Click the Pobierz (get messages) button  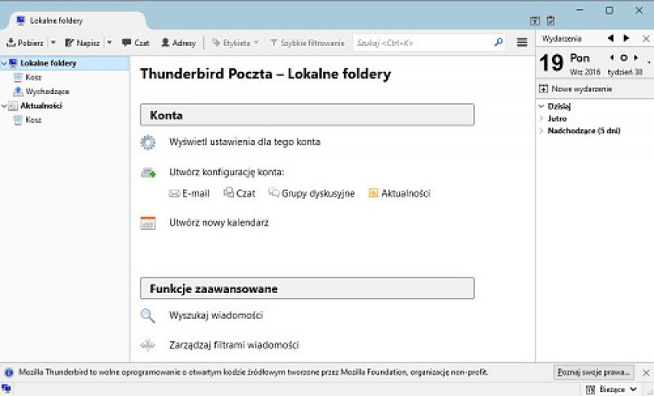click(x=25, y=43)
